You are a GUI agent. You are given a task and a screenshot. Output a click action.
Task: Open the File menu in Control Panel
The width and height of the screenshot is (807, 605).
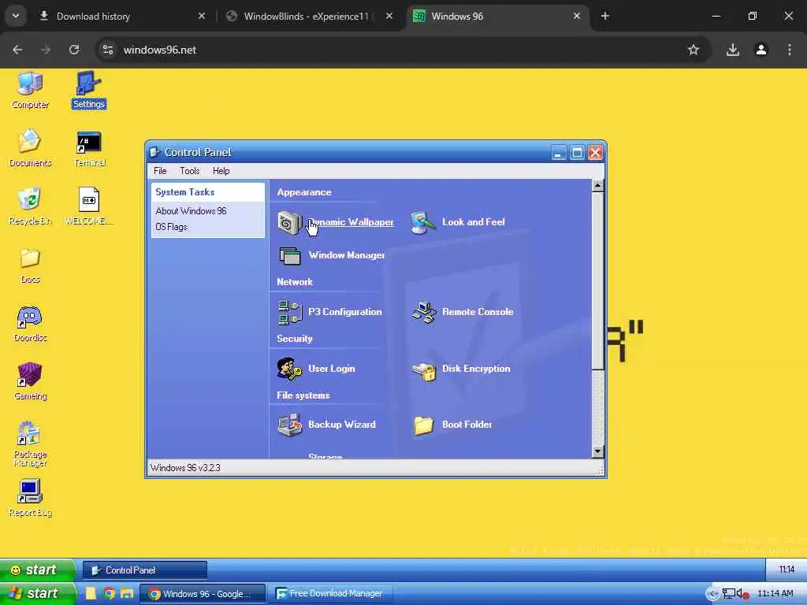pos(160,171)
